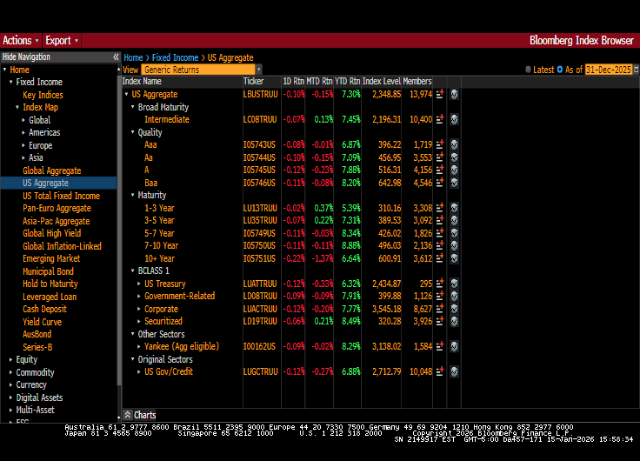Sort by the Index Level column header
Viewport: 640px width, 461px height.
382,81
